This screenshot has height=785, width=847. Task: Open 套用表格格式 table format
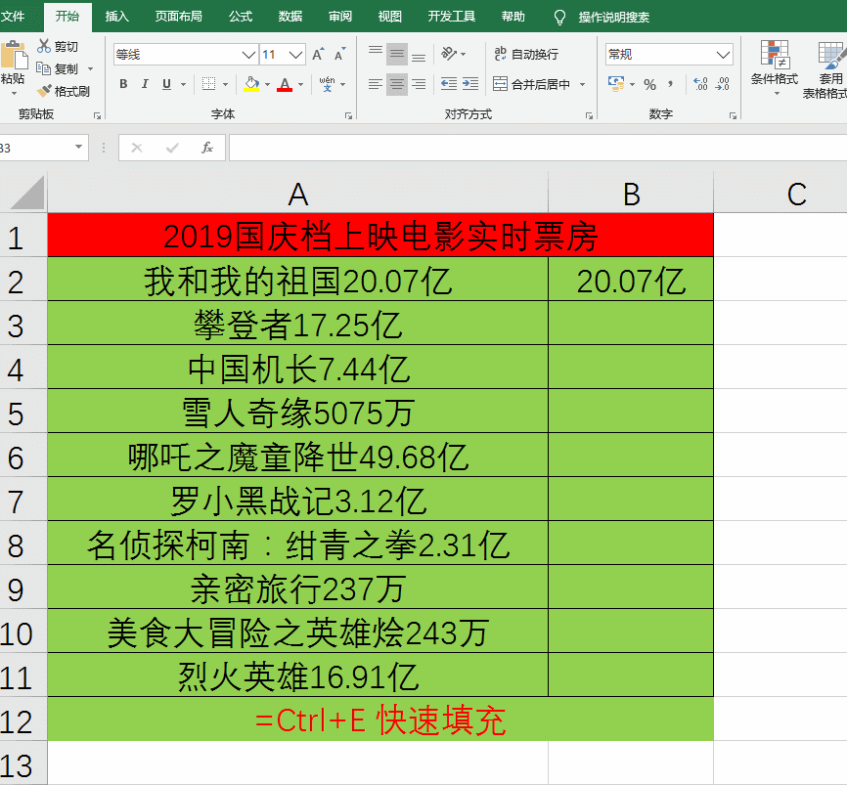click(825, 70)
